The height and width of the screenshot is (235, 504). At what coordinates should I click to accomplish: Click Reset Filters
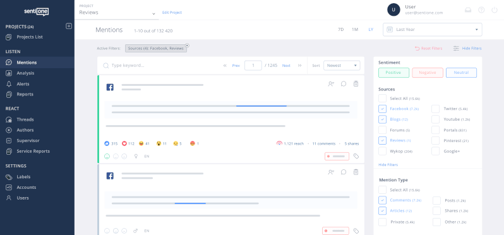428,49
